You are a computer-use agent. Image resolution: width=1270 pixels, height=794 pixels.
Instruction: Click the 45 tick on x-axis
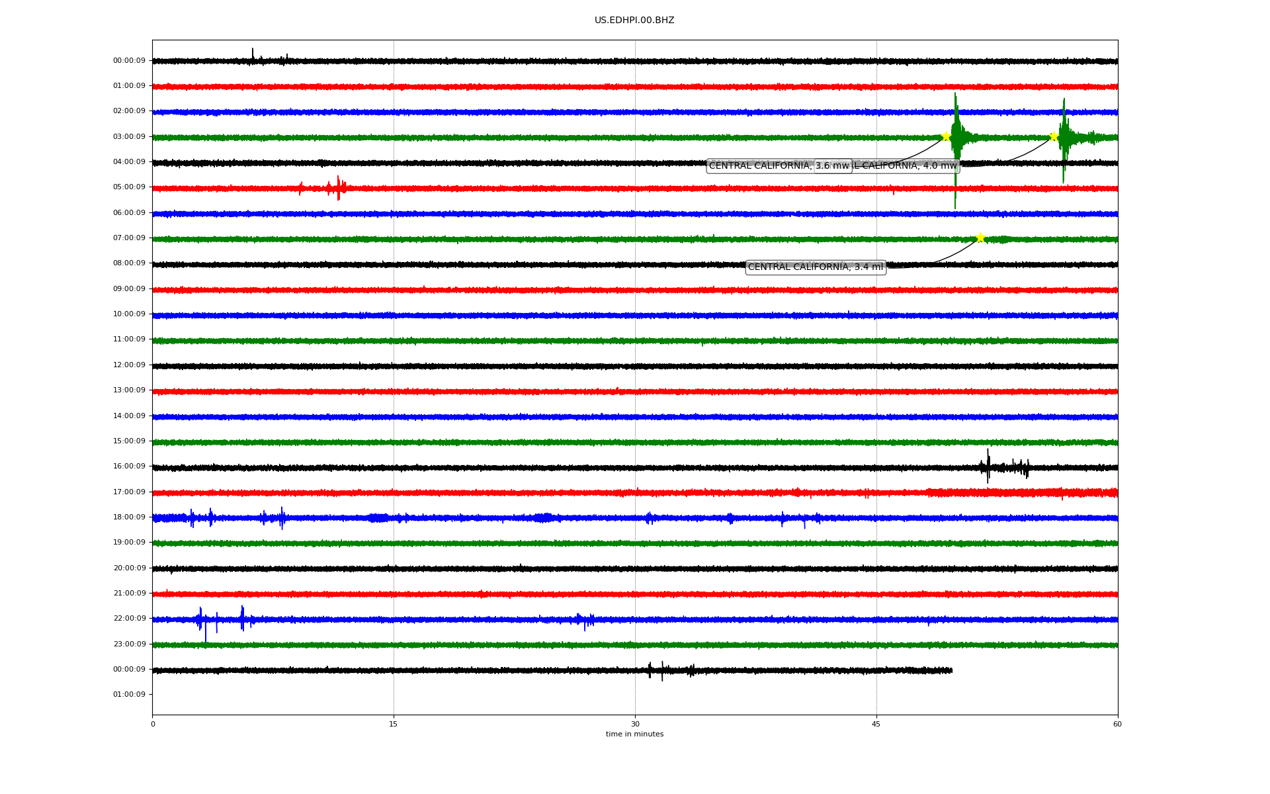[876, 724]
